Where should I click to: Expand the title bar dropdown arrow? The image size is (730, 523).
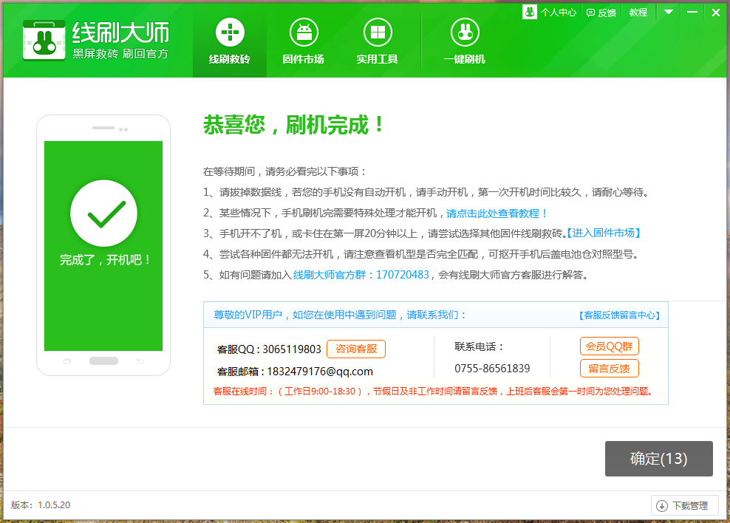669,12
